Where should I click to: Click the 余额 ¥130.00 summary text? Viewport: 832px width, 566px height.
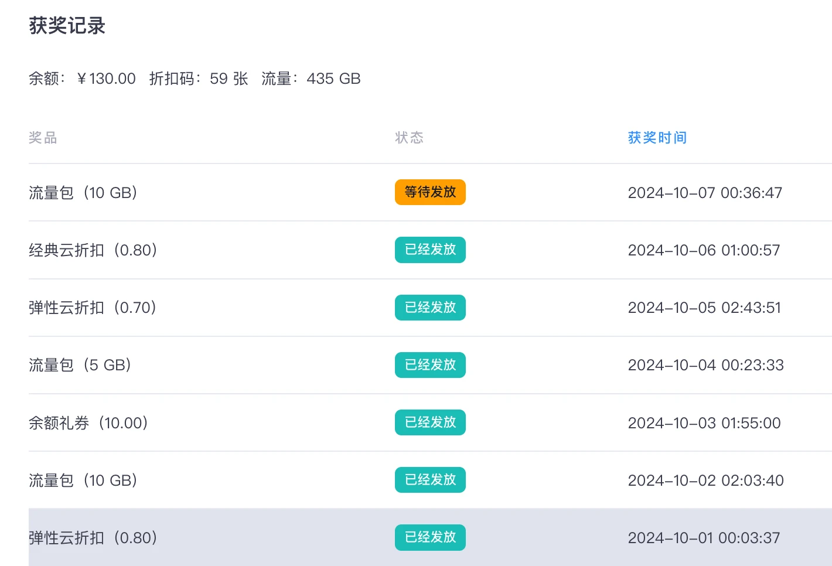coord(82,79)
